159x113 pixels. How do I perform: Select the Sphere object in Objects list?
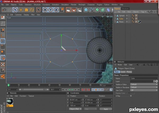[x=122, y=16]
